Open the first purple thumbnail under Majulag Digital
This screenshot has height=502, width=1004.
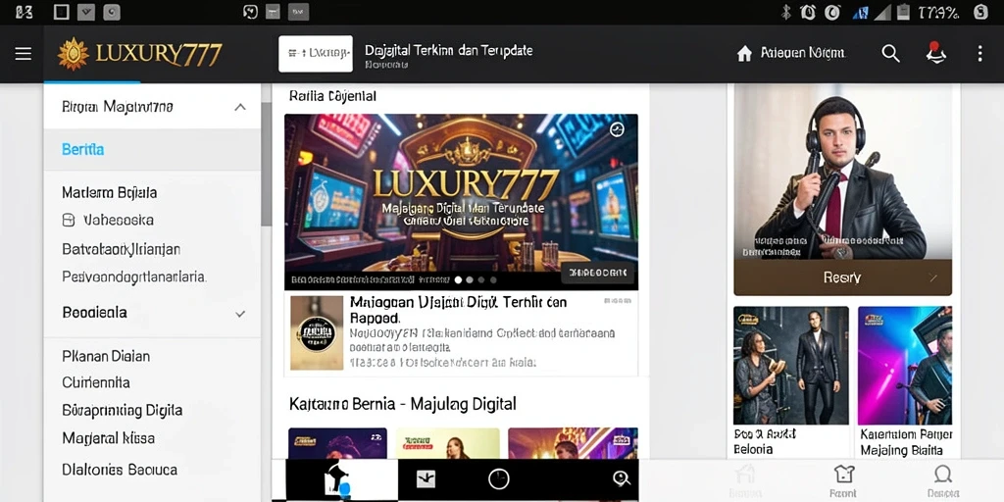(x=337, y=443)
